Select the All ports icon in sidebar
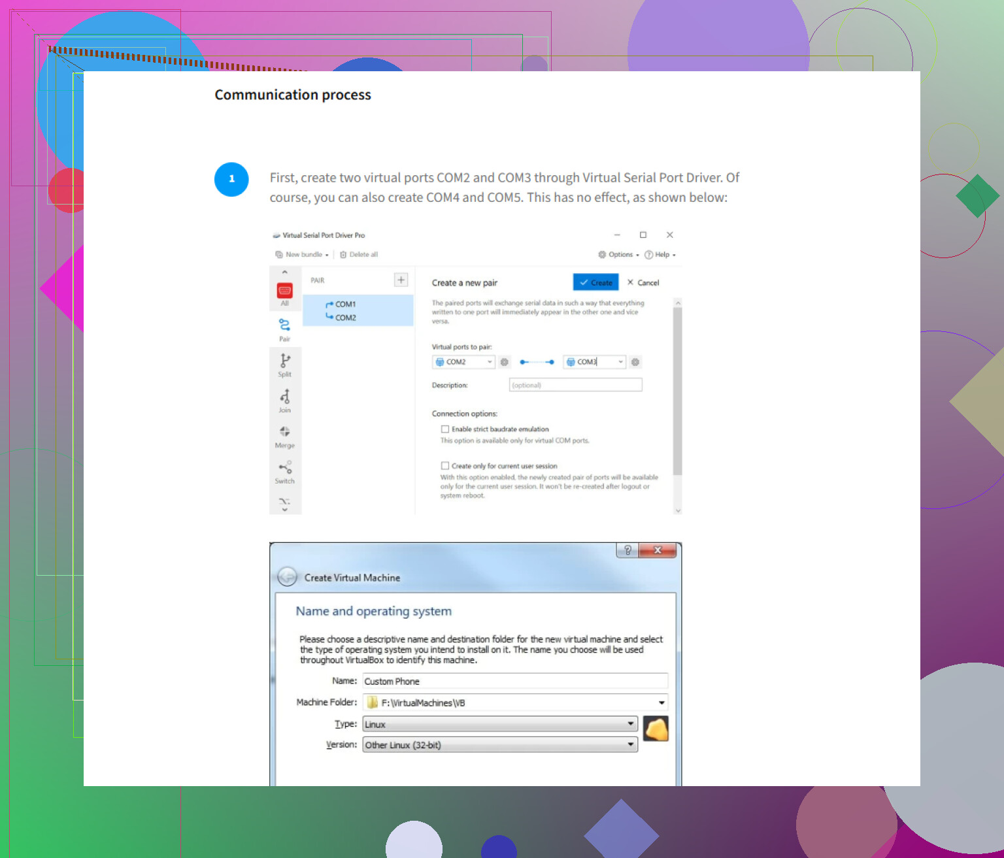The width and height of the screenshot is (1004, 858). pos(284,291)
